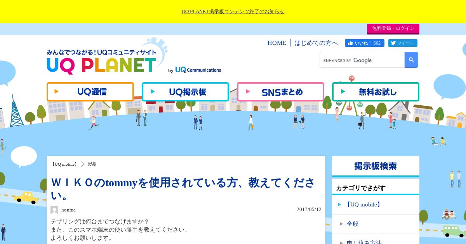Screen dimensions: 466x244
Task: Click the 2017/05/12 post date
Action: (309, 210)
